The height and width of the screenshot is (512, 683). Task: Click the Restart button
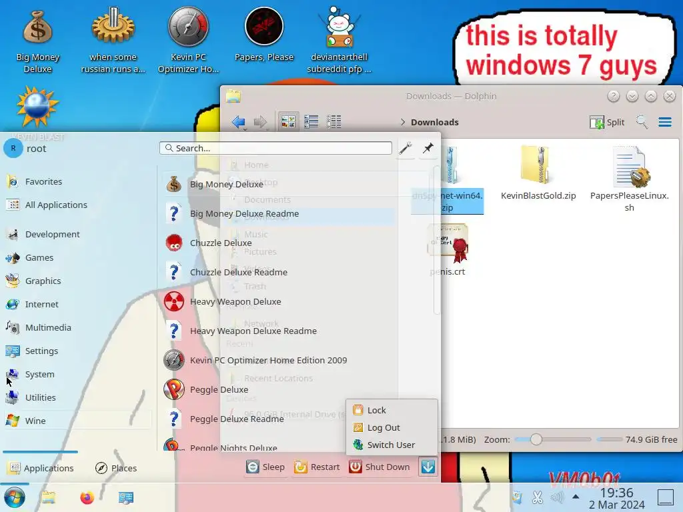point(317,467)
